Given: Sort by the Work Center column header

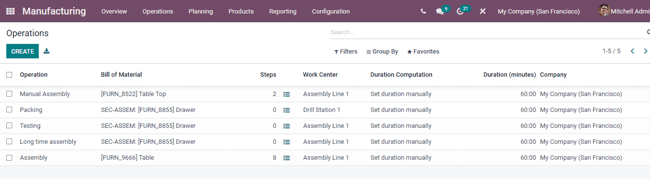Looking at the screenshot, I should [x=320, y=75].
